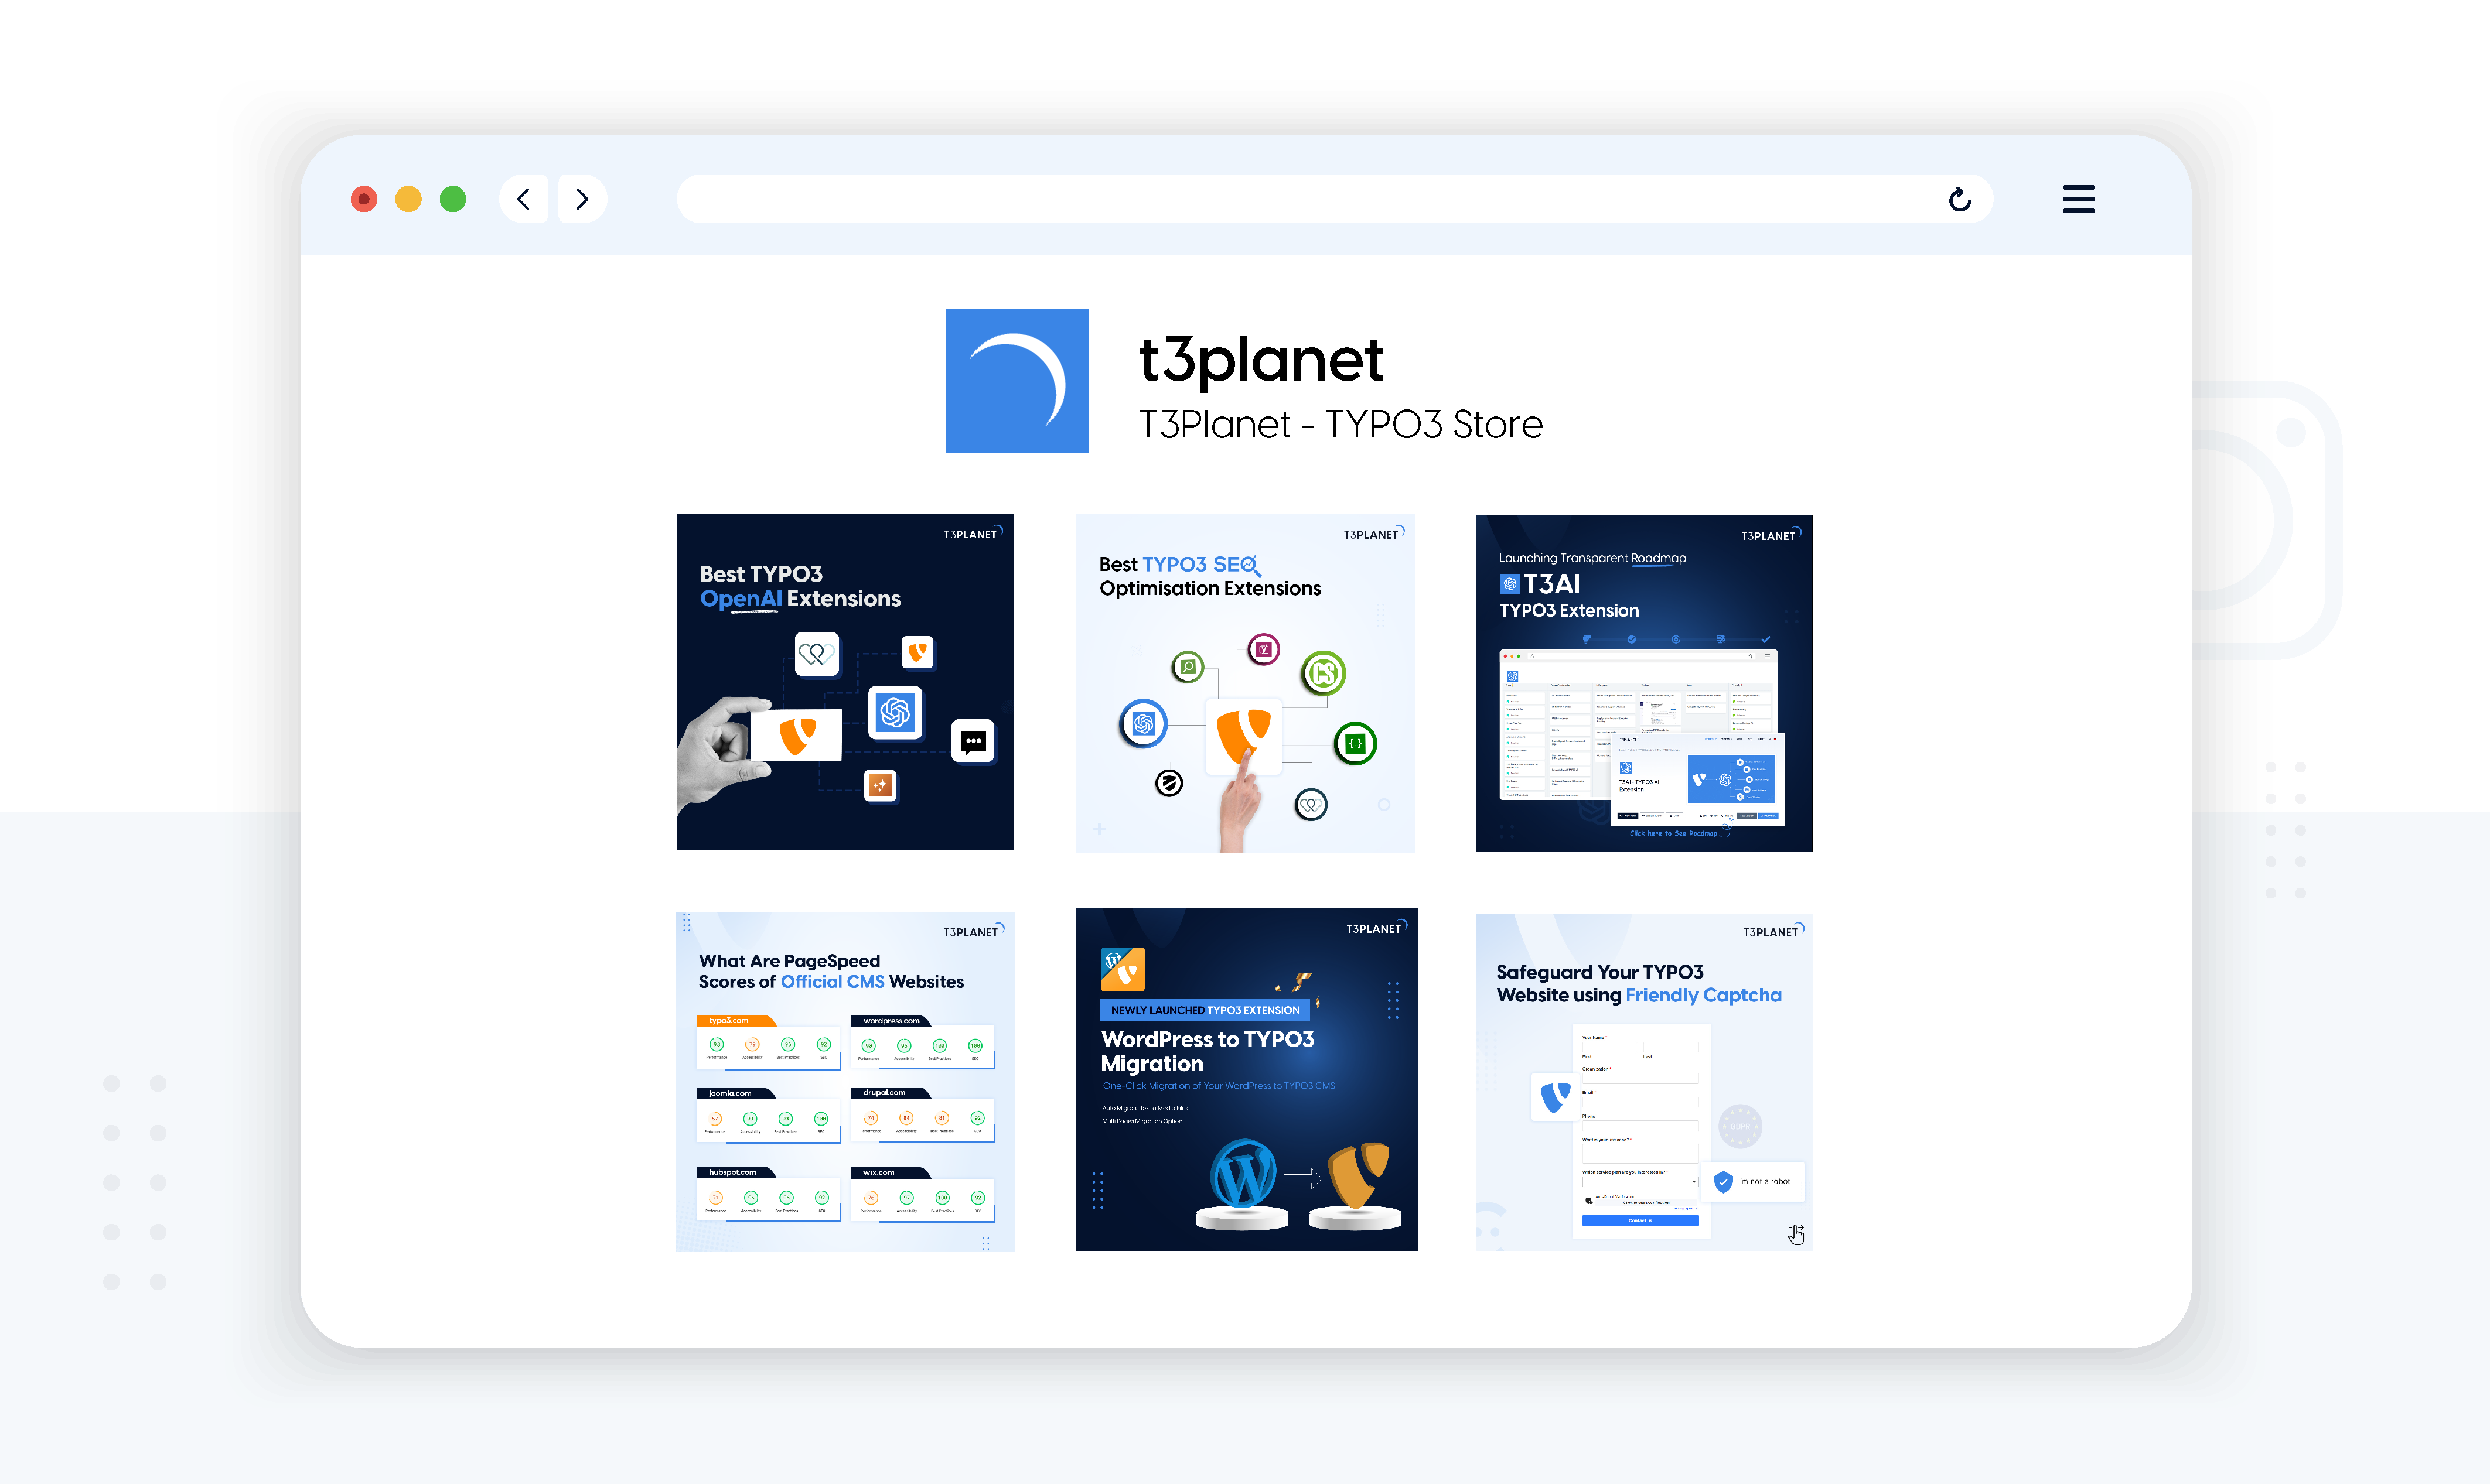This screenshot has height=1484, width=2490.
Task: Click the typo3.com score tab in PageSpeed post
Action: (736, 1021)
